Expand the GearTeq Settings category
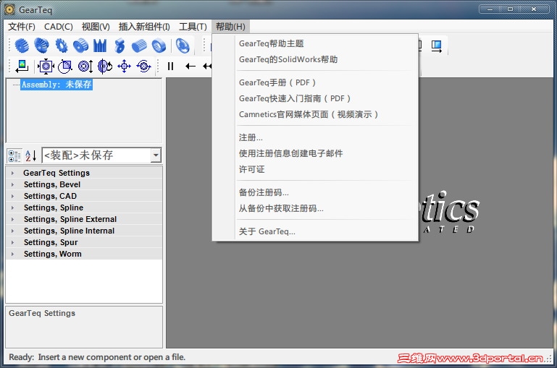This screenshot has height=368, width=557. (12, 173)
